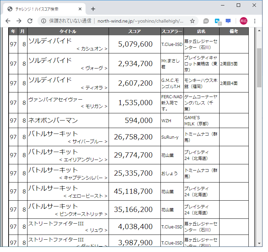Click scorer Mr.まさし君

pyautogui.click(x=170, y=64)
